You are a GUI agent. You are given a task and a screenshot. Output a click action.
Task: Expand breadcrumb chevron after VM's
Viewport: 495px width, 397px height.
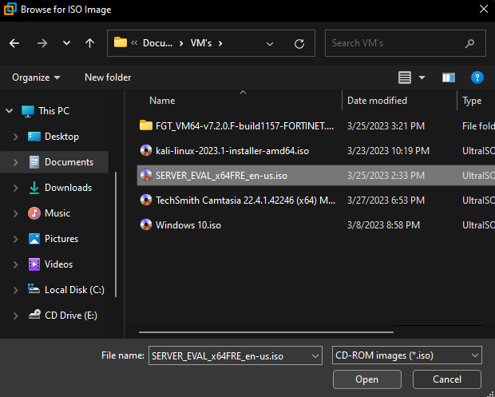point(220,44)
